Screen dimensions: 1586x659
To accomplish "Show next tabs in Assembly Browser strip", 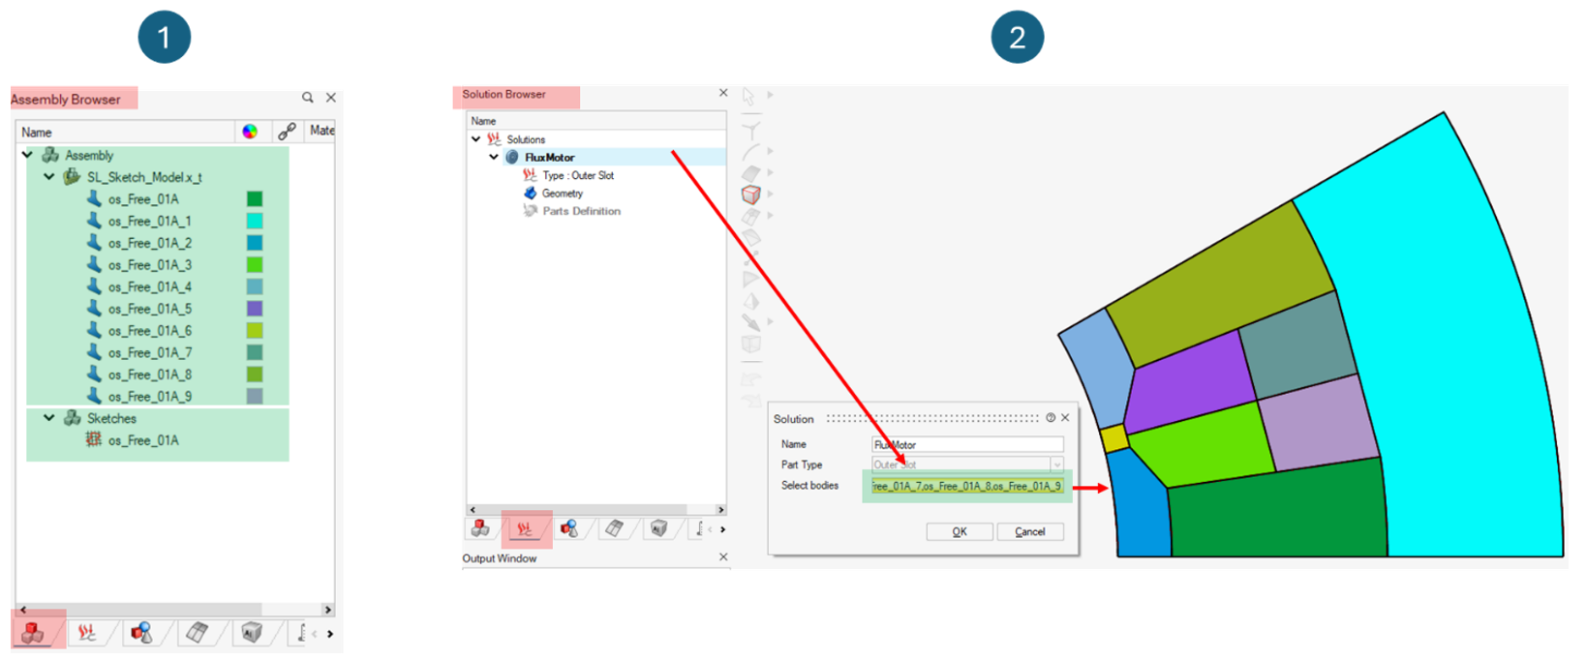I will (x=330, y=634).
